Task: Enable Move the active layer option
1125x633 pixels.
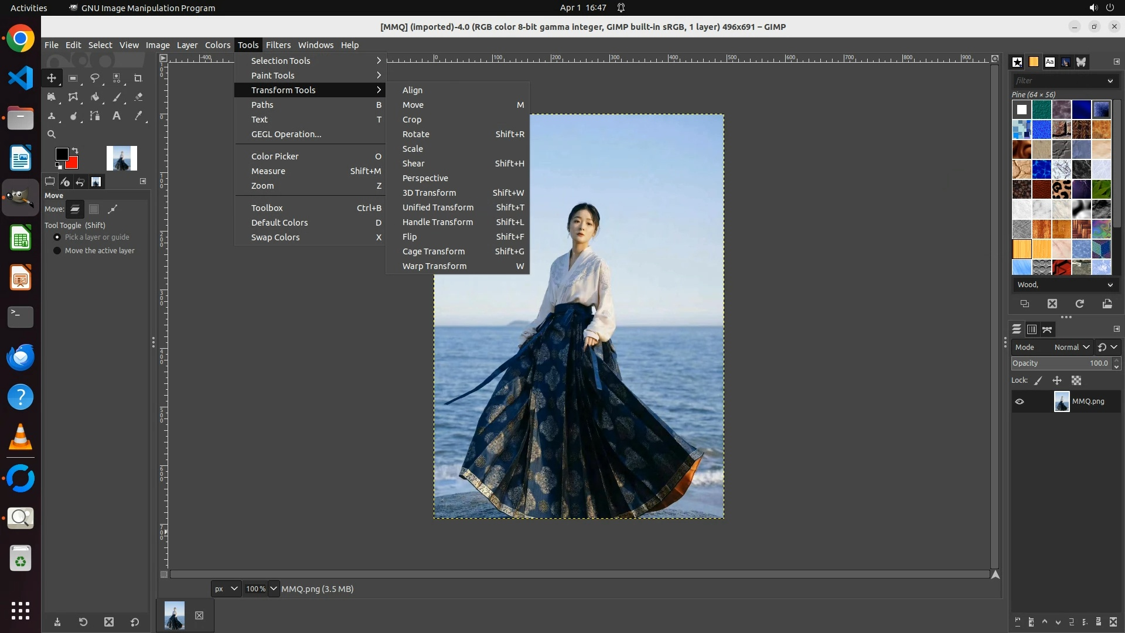Action: (x=57, y=251)
